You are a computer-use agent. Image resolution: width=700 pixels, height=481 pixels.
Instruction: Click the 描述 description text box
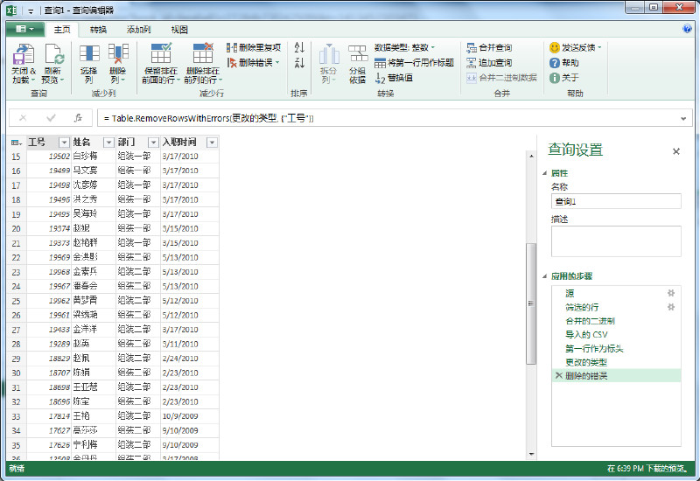616,241
